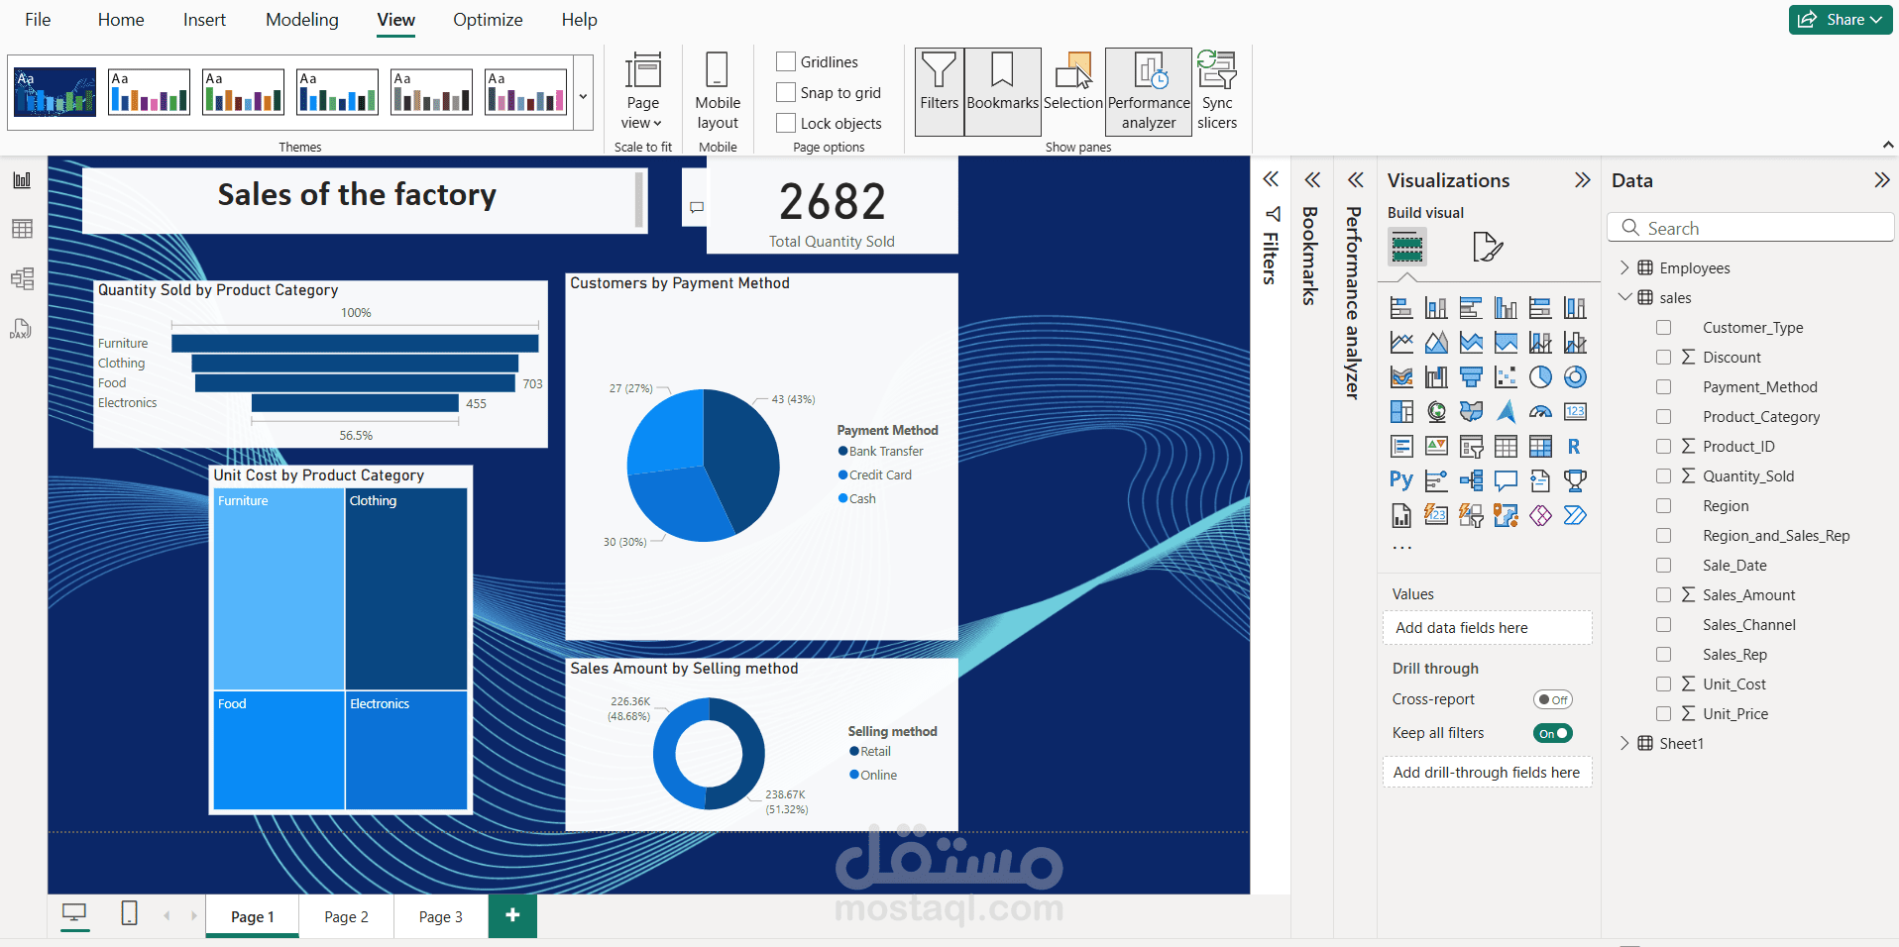Screen dimensions: 1899x947
Task: Check the Customer_Type field checkbox
Action: click(x=1664, y=328)
